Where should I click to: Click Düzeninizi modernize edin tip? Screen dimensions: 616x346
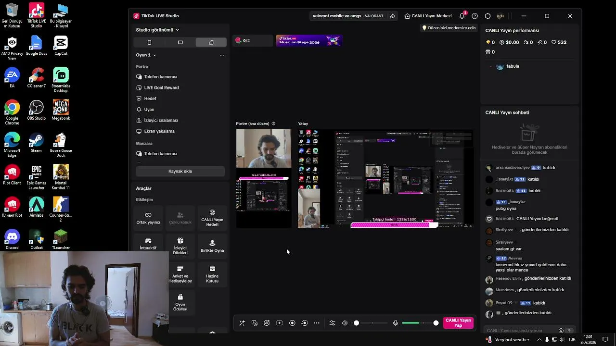click(x=449, y=28)
